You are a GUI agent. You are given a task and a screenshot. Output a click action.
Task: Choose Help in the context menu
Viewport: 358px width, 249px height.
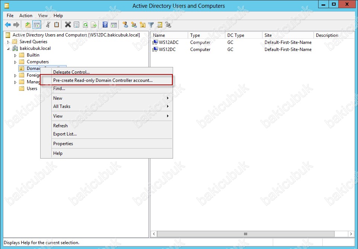click(x=106, y=153)
